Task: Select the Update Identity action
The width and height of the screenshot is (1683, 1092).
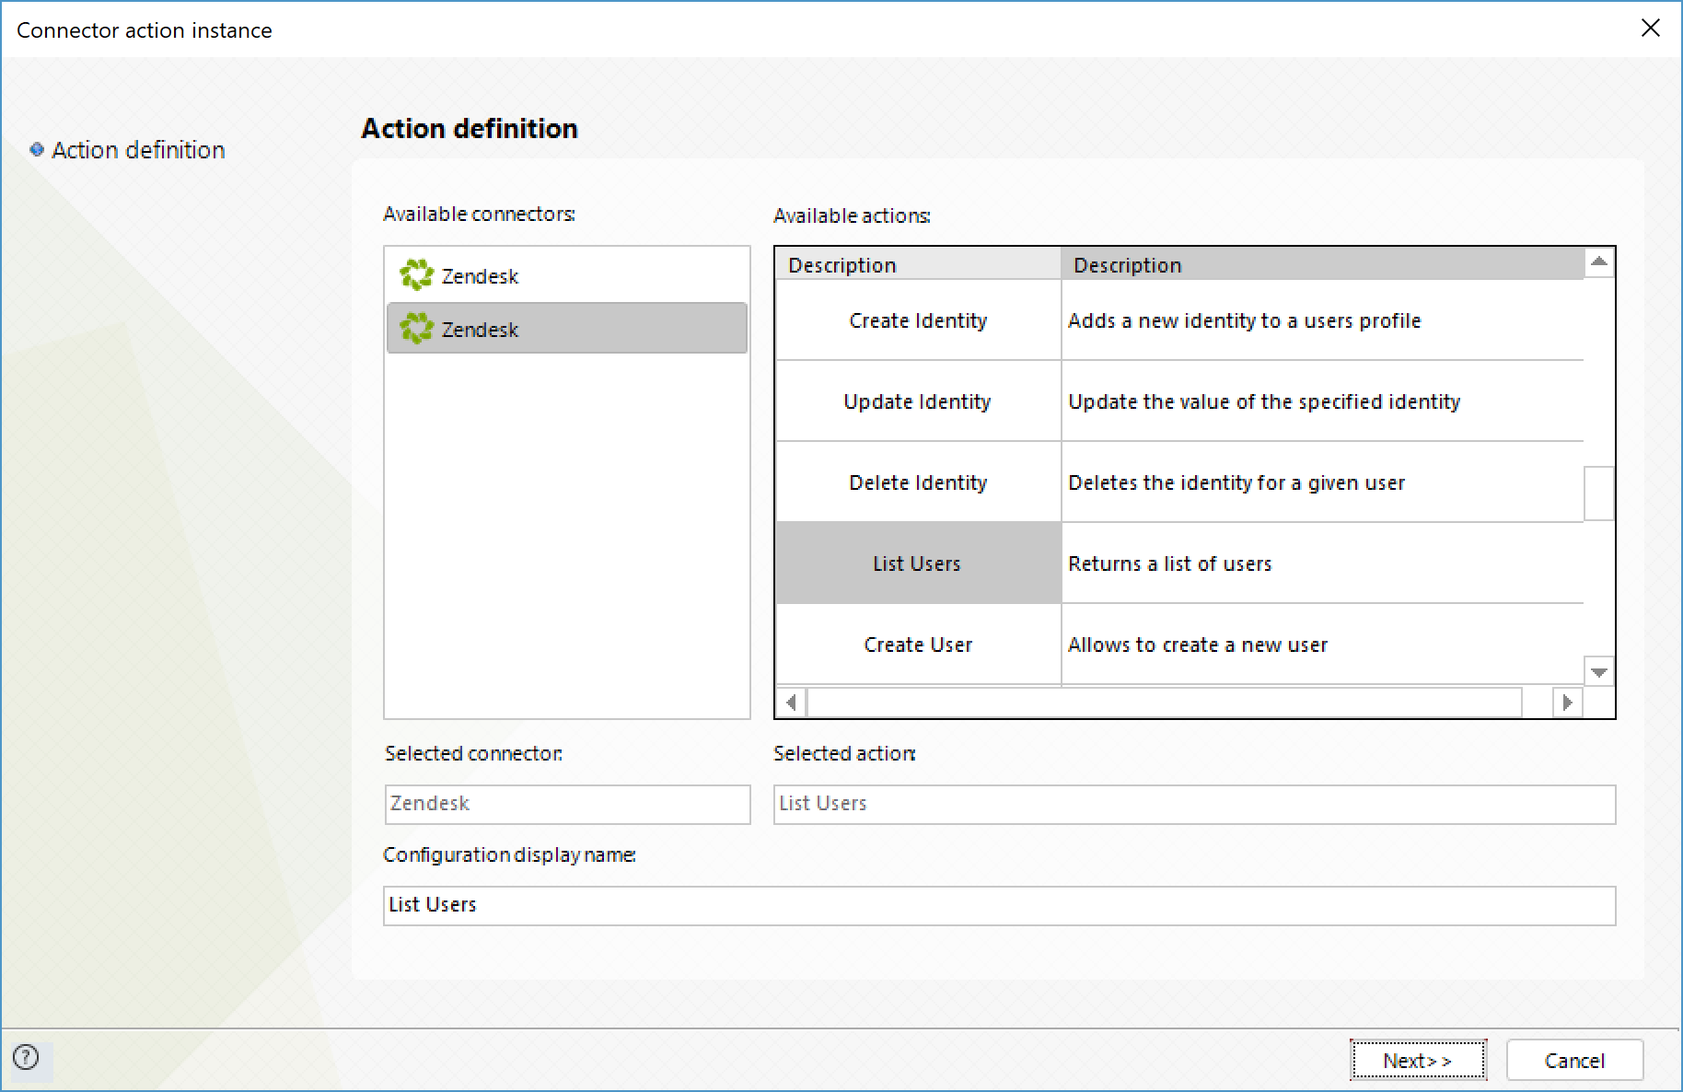Action: tap(918, 401)
